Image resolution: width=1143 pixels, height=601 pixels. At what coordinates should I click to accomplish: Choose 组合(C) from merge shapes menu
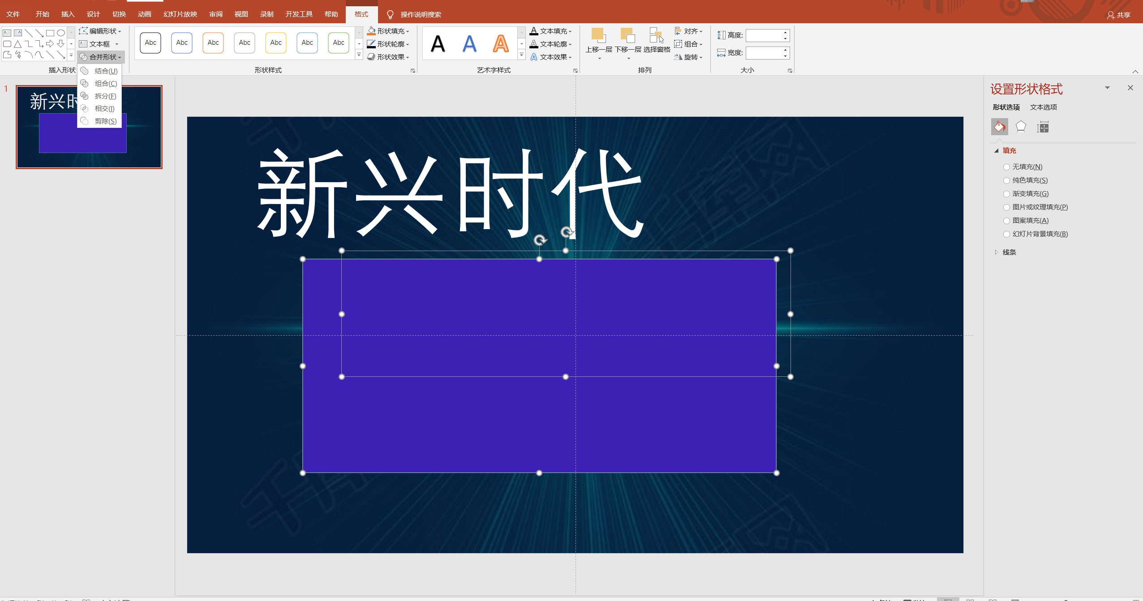[x=99, y=83]
